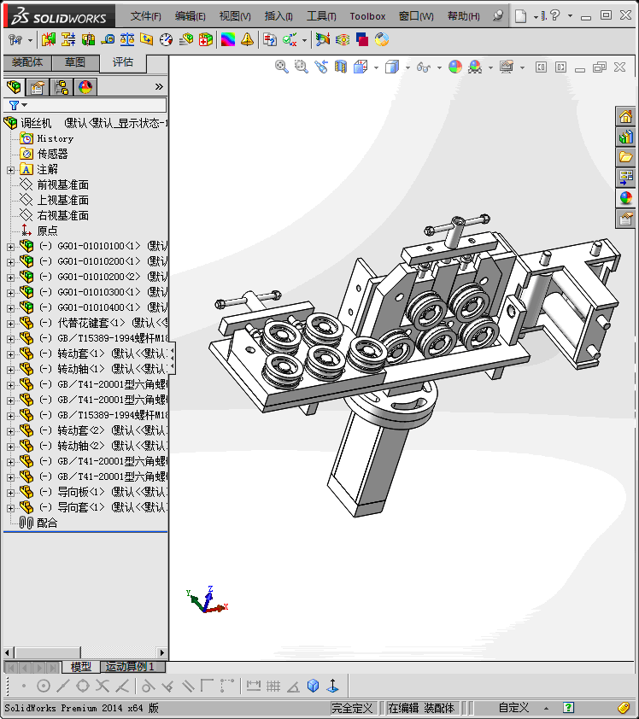Expand 转动套<1> component node

coord(10,354)
